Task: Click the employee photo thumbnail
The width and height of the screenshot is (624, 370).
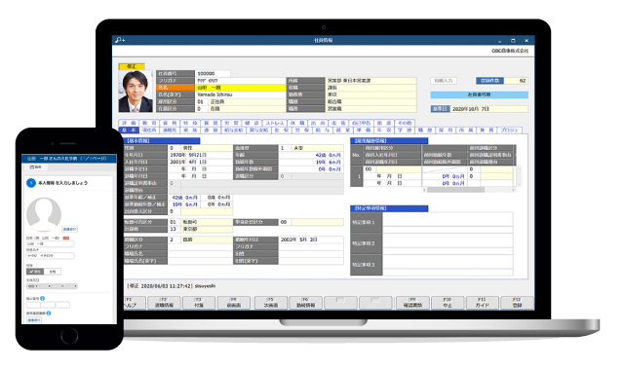Action: pyautogui.click(x=136, y=92)
